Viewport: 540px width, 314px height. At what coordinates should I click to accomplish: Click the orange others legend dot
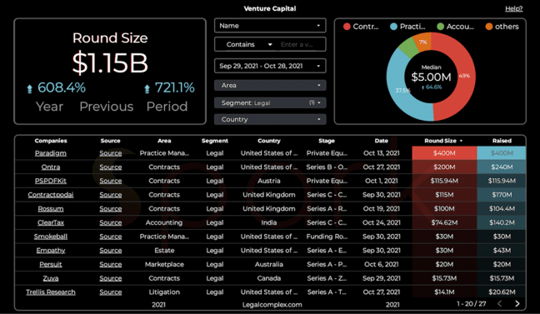point(489,27)
